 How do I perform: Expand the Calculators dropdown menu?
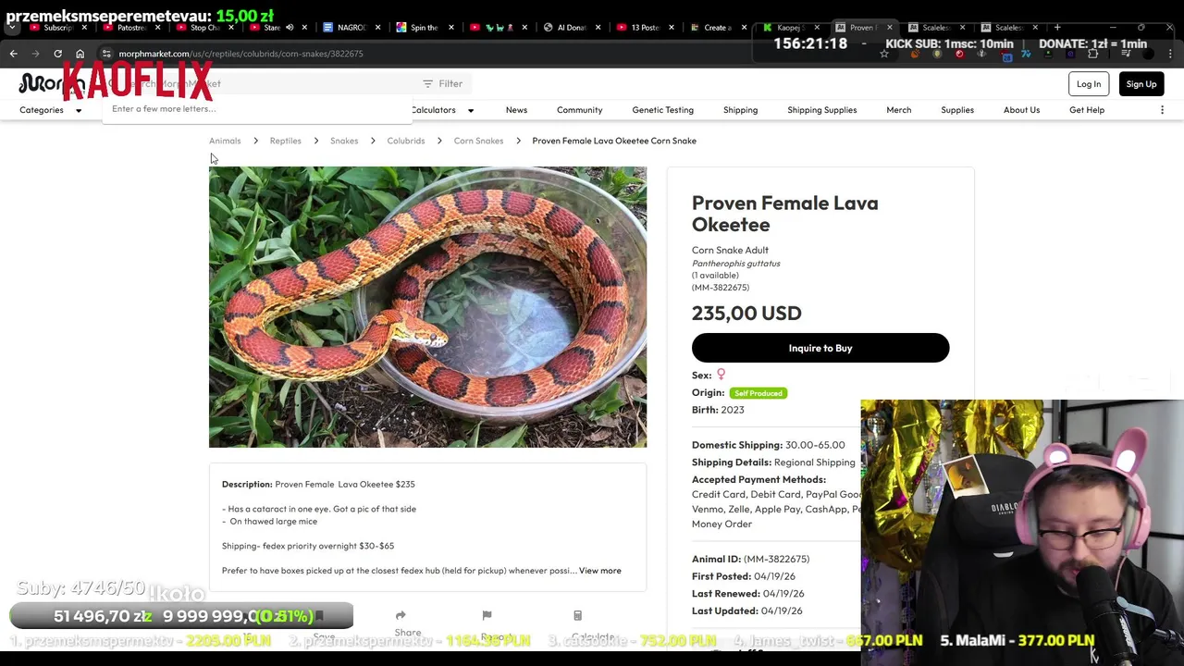tap(442, 110)
